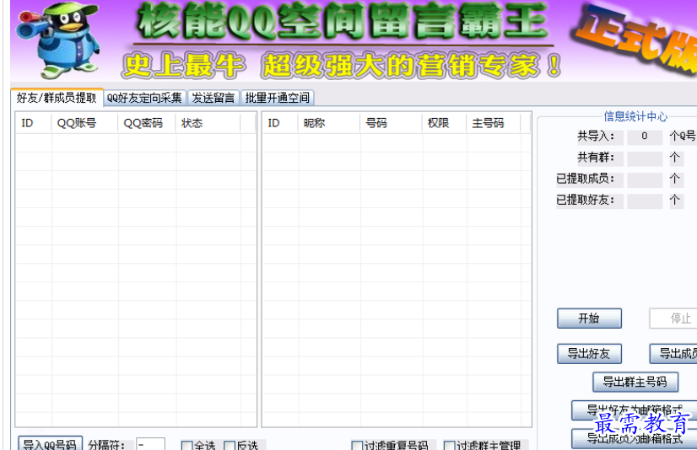Click the 主号码 column header
This screenshot has width=697, height=450.
pos(494,123)
